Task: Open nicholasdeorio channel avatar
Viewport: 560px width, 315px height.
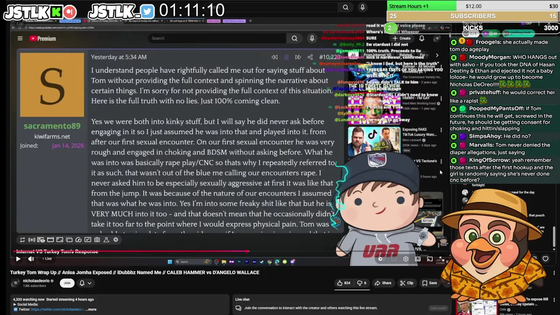Action: click(x=15, y=283)
